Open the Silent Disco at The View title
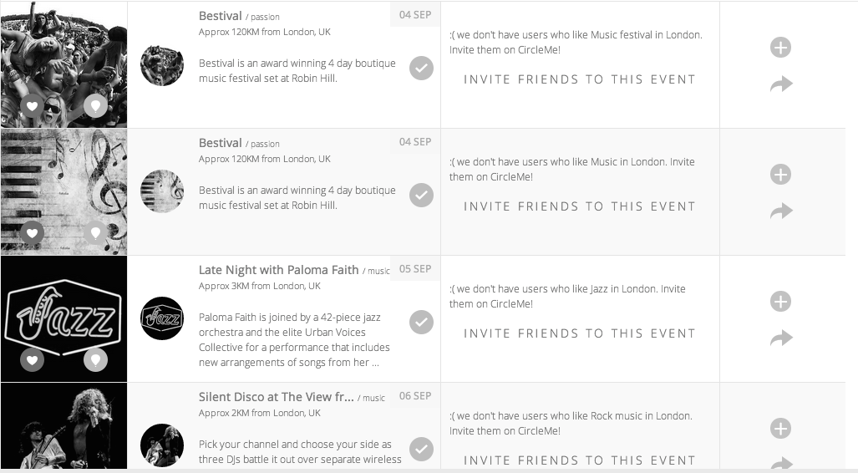The image size is (858, 473). pyautogui.click(x=276, y=397)
